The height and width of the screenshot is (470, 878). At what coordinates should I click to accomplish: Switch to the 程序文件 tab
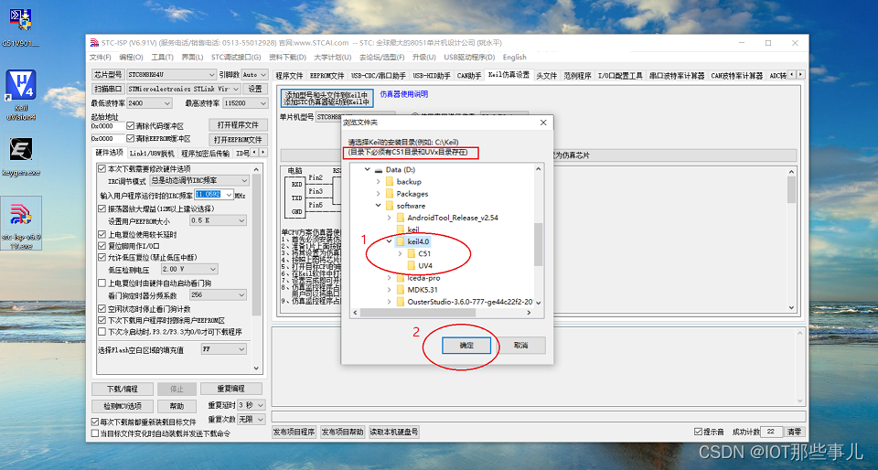coord(289,75)
